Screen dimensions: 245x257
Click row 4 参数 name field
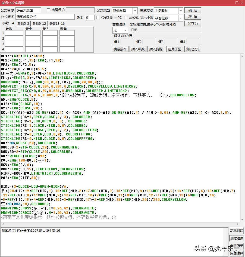[x=14, y=49]
